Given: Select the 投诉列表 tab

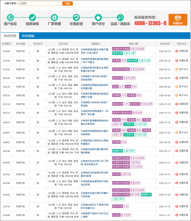Looking at the screenshot, I should click(x=10, y=36).
